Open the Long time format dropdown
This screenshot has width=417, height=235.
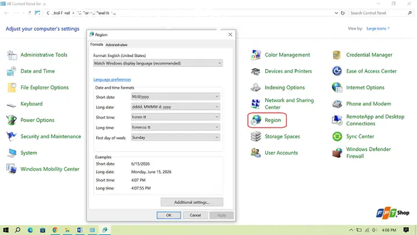tap(175, 127)
